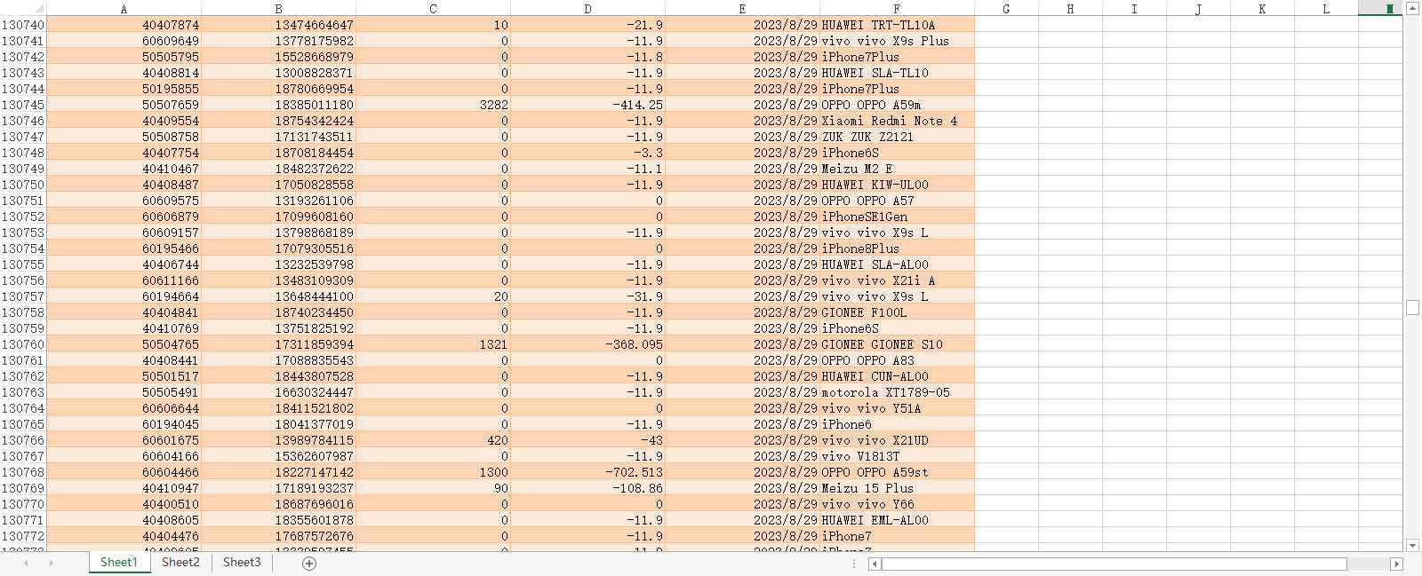Click cell containing 17687572676
This screenshot has height=576, width=1422.
[x=278, y=536]
